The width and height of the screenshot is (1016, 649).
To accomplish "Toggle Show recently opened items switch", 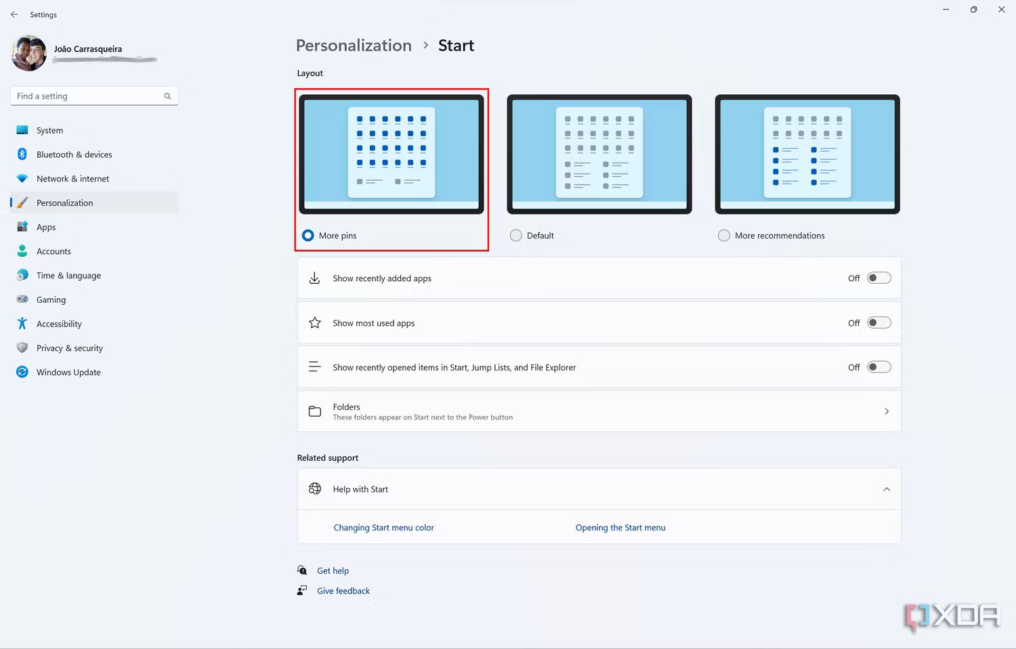I will point(879,367).
